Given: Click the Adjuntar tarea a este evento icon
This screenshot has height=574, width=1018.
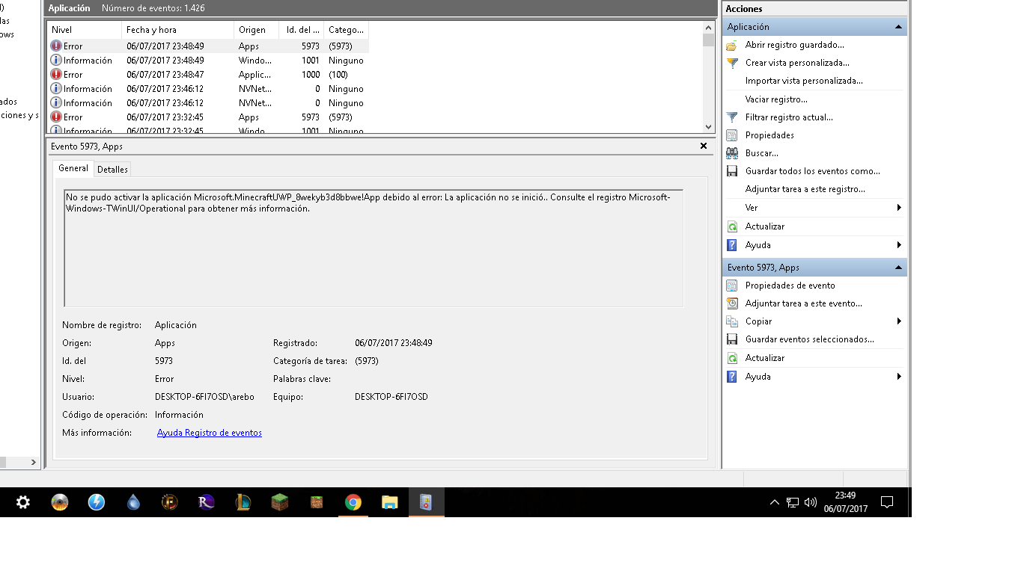Looking at the screenshot, I should click(732, 303).
